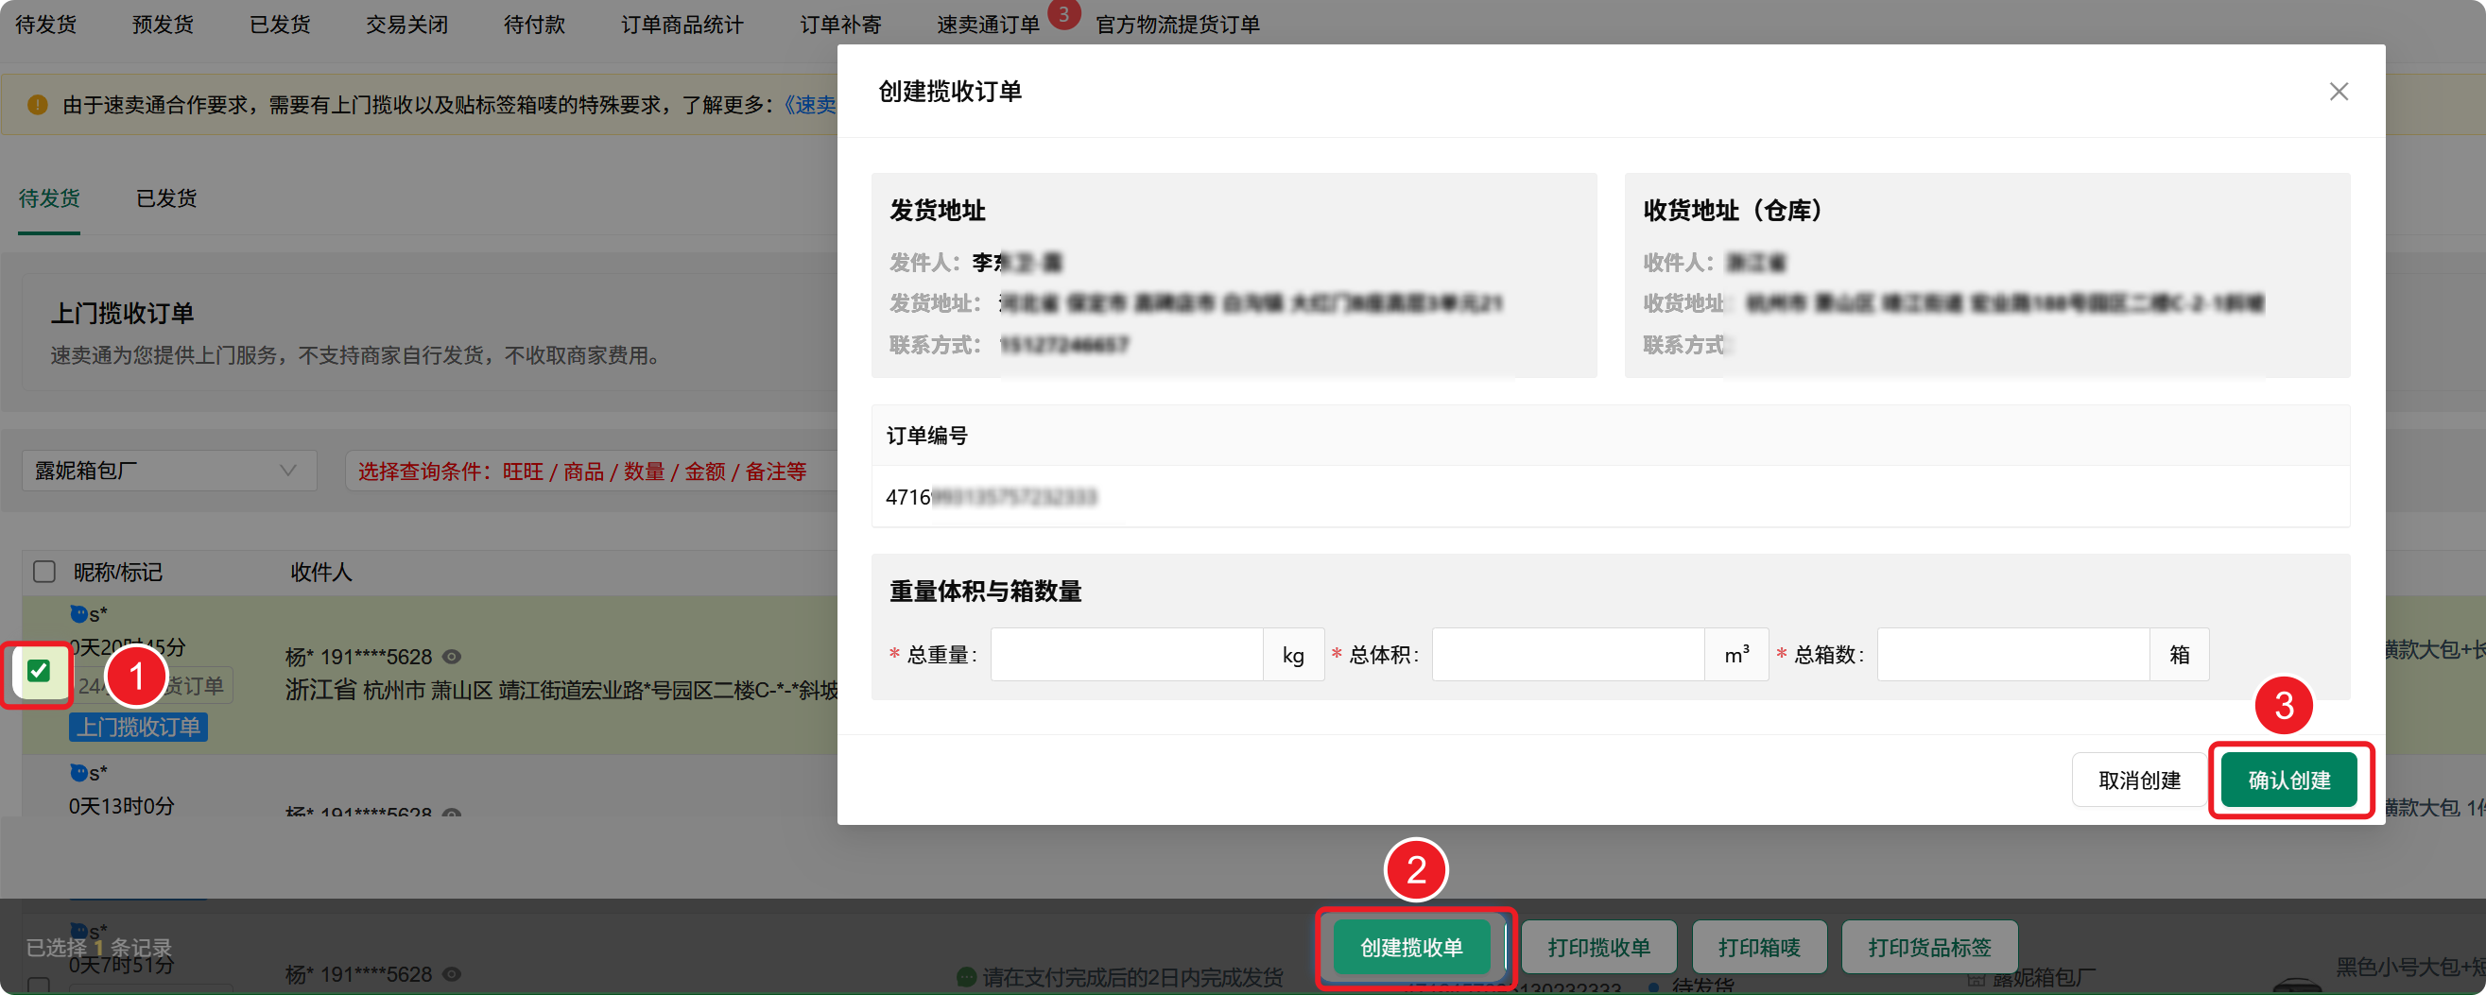Image resolution: width=2486 pixels, height=995 pixels.
Task: Open the 订单商品统计 navigation item
Action: (x=682, y=25)
